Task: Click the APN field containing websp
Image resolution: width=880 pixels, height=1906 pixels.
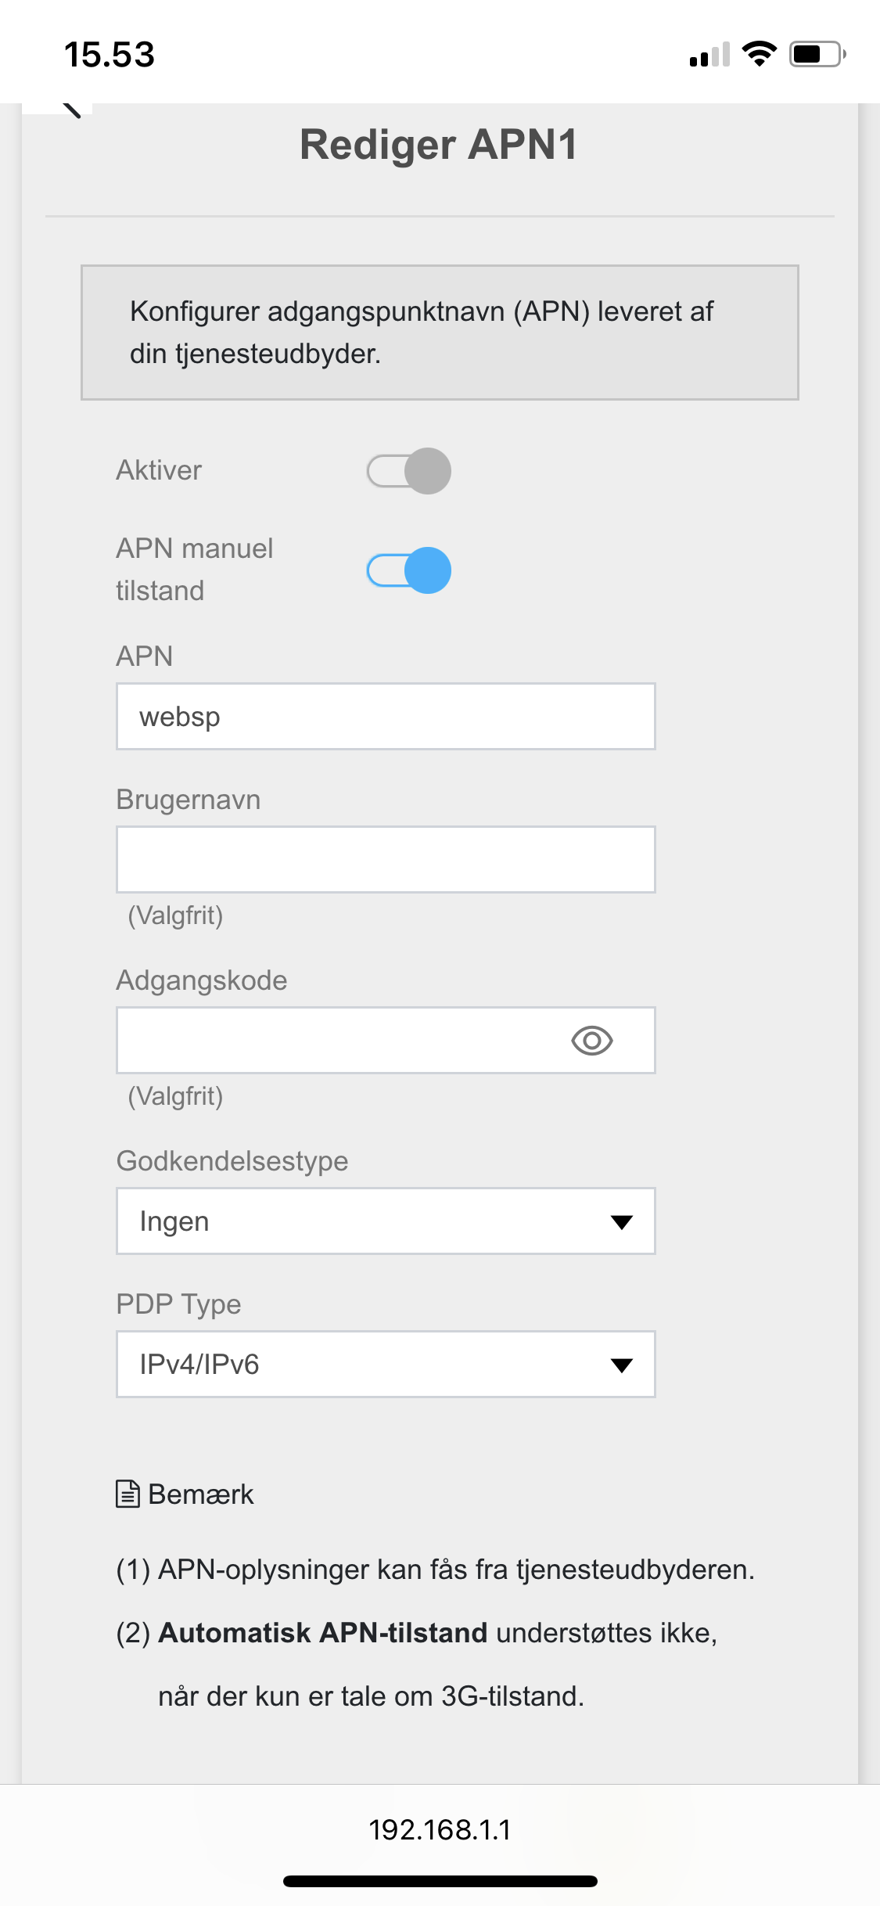Action: (x=385, y=717)
